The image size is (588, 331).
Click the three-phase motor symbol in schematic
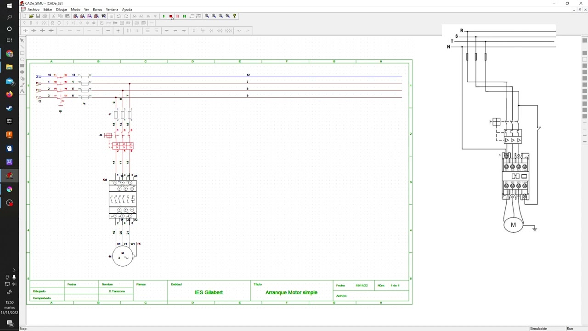click(123, 256)
